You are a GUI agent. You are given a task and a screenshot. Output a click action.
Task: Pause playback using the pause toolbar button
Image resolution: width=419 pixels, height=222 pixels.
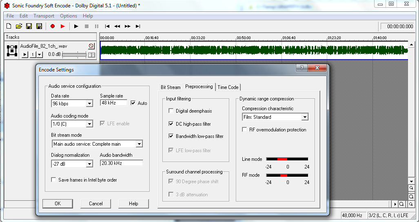click(97, 26)
